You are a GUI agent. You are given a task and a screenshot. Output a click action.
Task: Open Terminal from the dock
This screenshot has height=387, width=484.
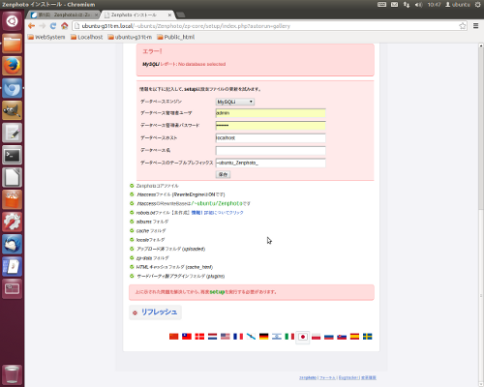[13, 155]
